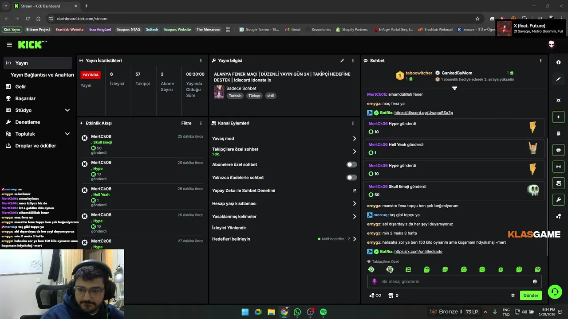568x319 pixels.
Task: Click the pencil icon in the right sidebar
Action: pyautogui.click(x=558, y=79)
